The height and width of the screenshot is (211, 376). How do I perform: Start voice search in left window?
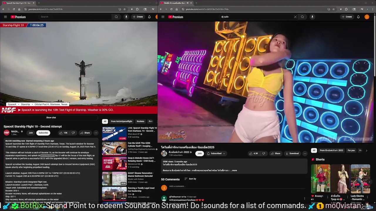[126, 17]
